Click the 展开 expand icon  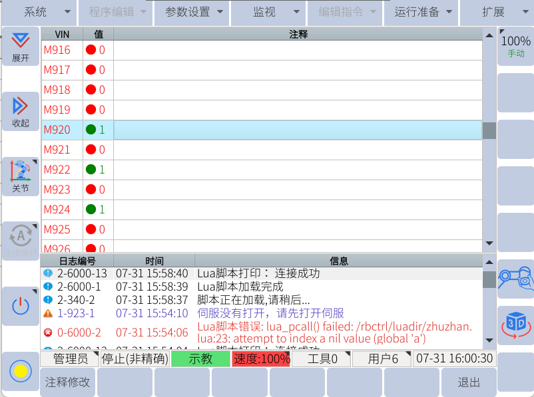[x=21, y=45]
